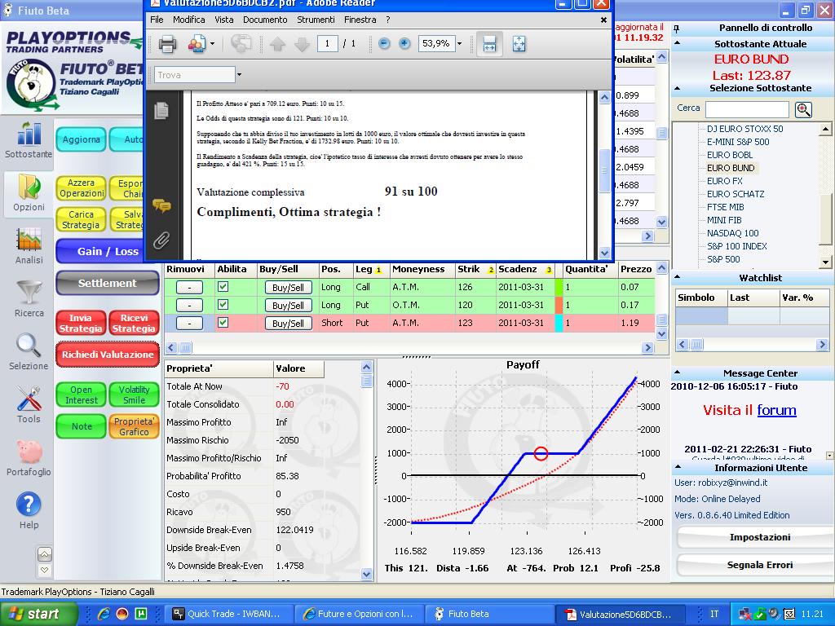Click the zoom in plus icon
The height and width of the screenshot is (626, 835).
tap(404, 44)
